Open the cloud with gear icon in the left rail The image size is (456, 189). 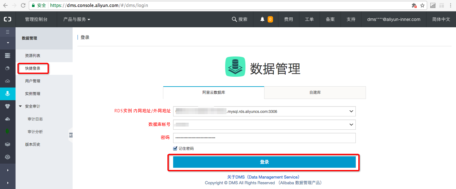(x=8, y=119)
